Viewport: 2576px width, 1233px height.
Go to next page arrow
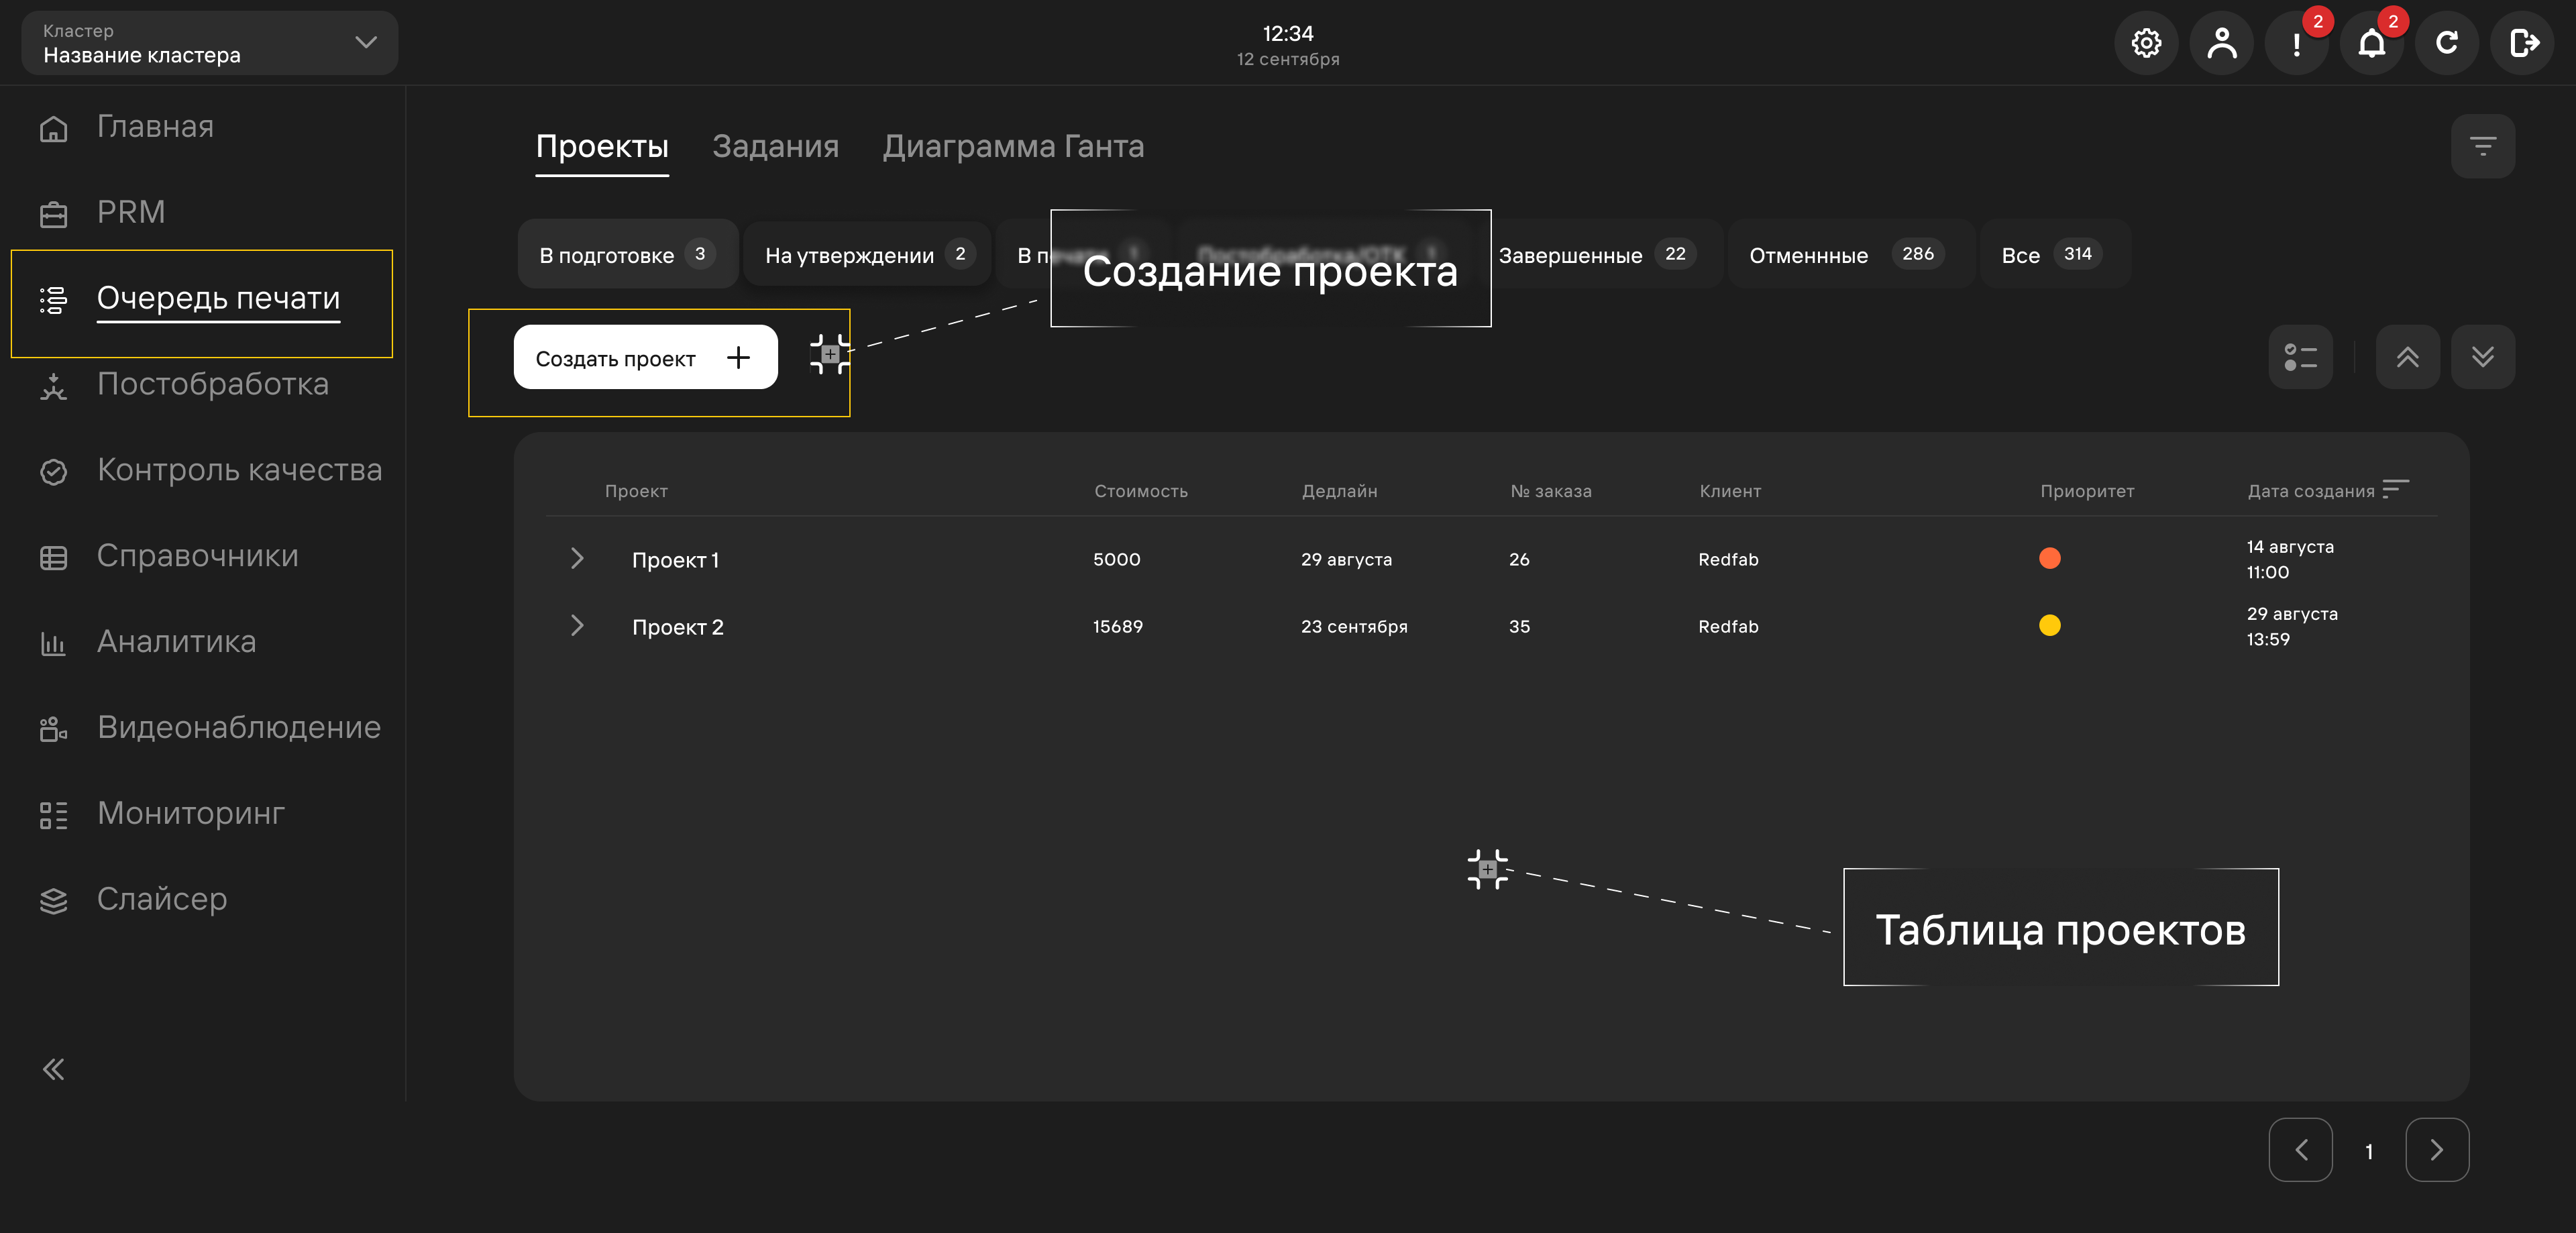click(x=2437, y=1150)
